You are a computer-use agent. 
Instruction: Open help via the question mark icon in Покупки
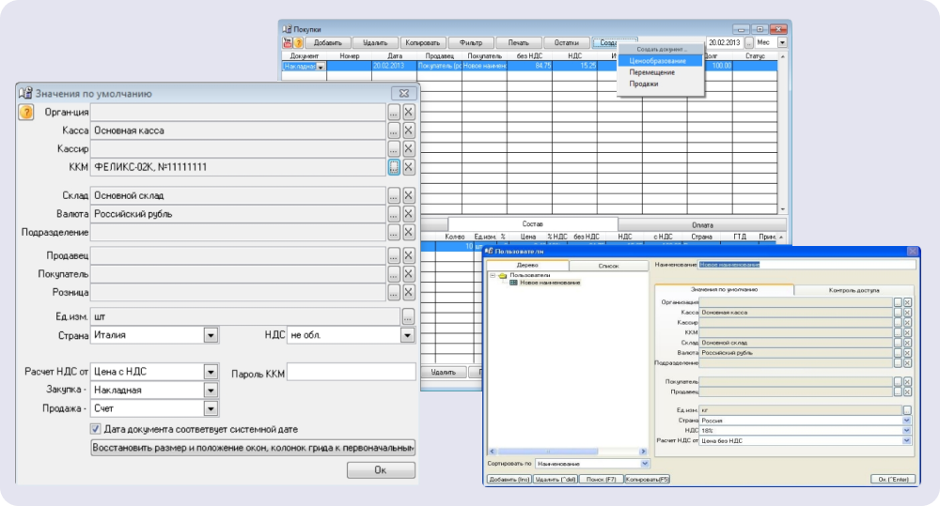point(298,42)
